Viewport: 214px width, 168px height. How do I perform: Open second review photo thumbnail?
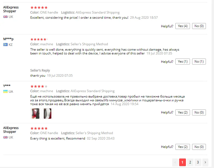48,114
